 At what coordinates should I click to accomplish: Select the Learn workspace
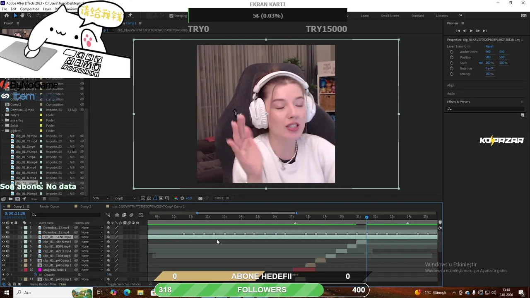point(365,16)
